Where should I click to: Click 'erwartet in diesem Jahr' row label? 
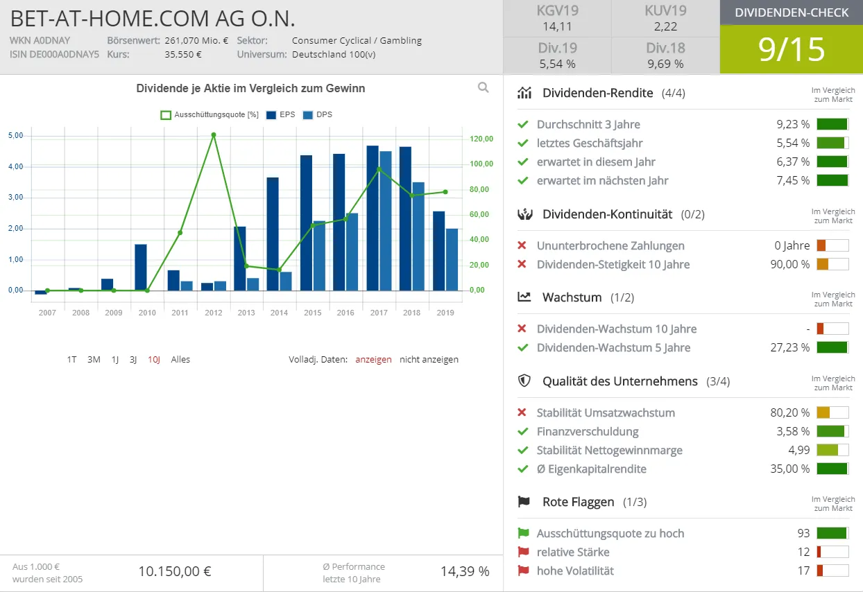[596, 162]
